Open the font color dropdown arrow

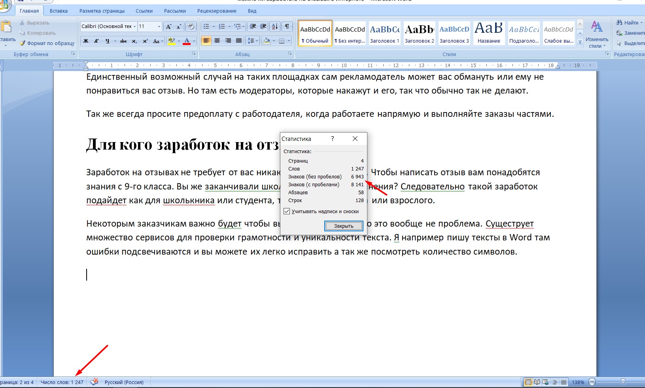coord(194,41)
